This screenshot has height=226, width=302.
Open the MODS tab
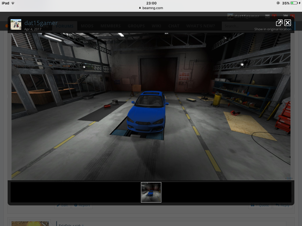pyautogui.click(x=87, y=26)
